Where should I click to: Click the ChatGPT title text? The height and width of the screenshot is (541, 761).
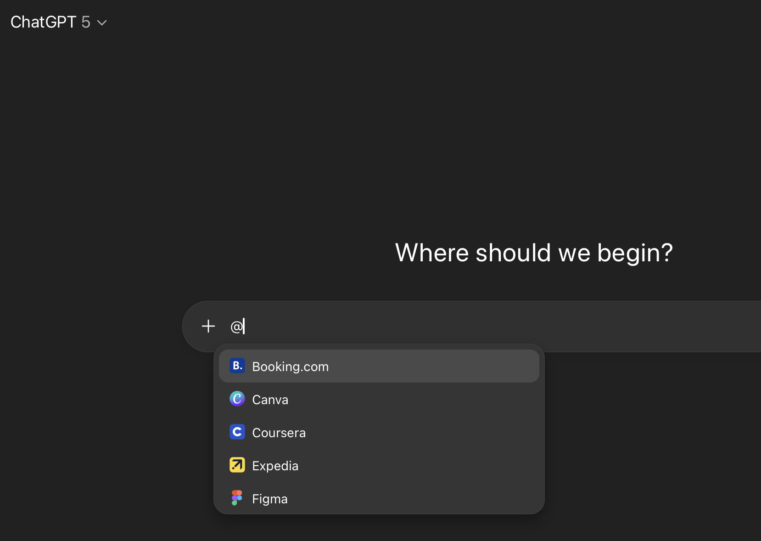click(43, 22)
